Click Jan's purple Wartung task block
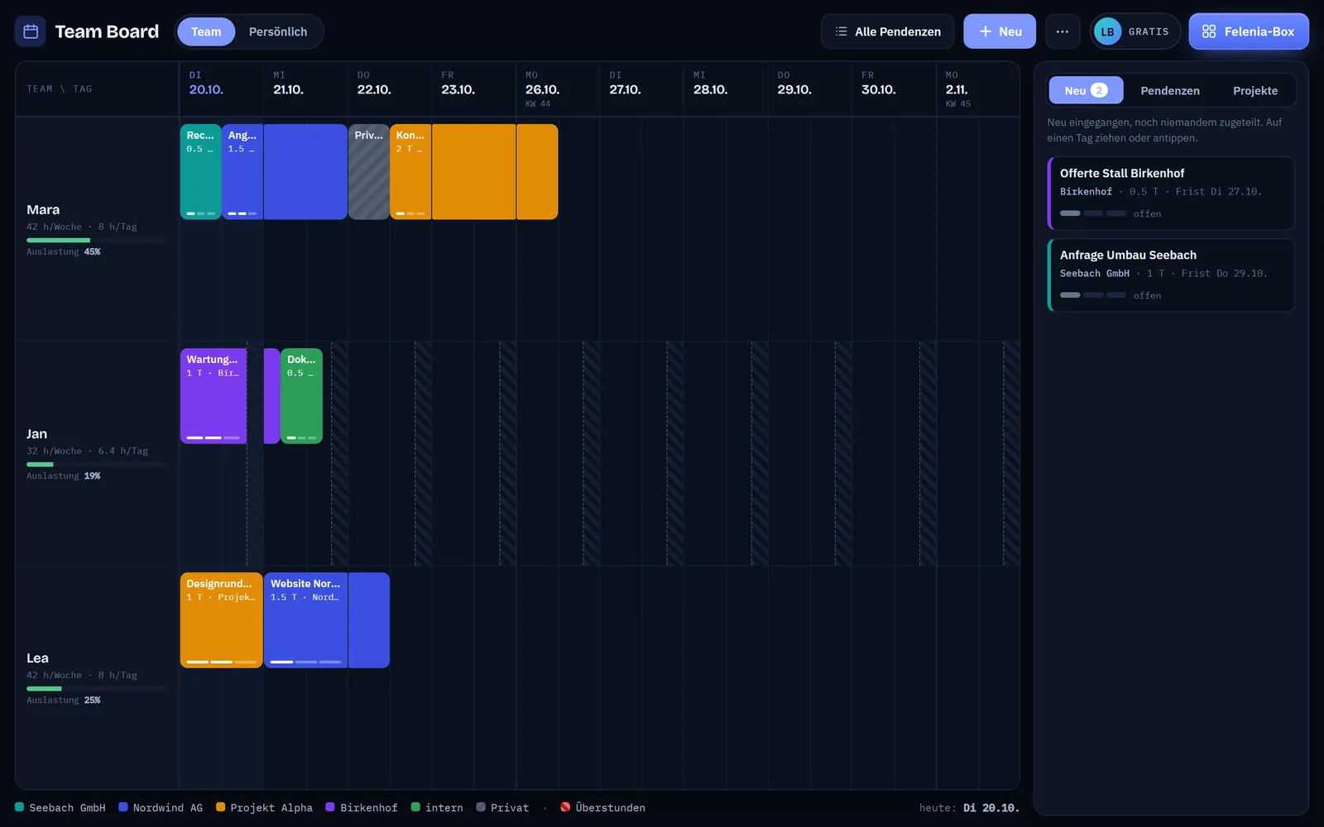The width and height of the screenshot is (1324, 827). 213,396
